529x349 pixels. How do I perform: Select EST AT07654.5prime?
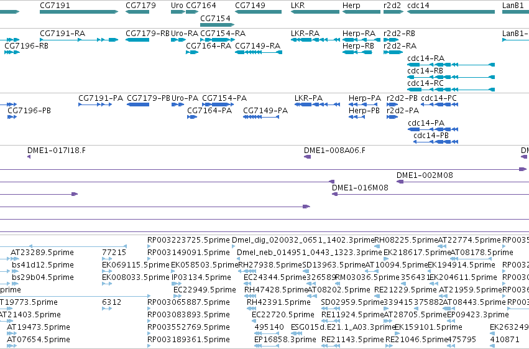coord(39,340)
